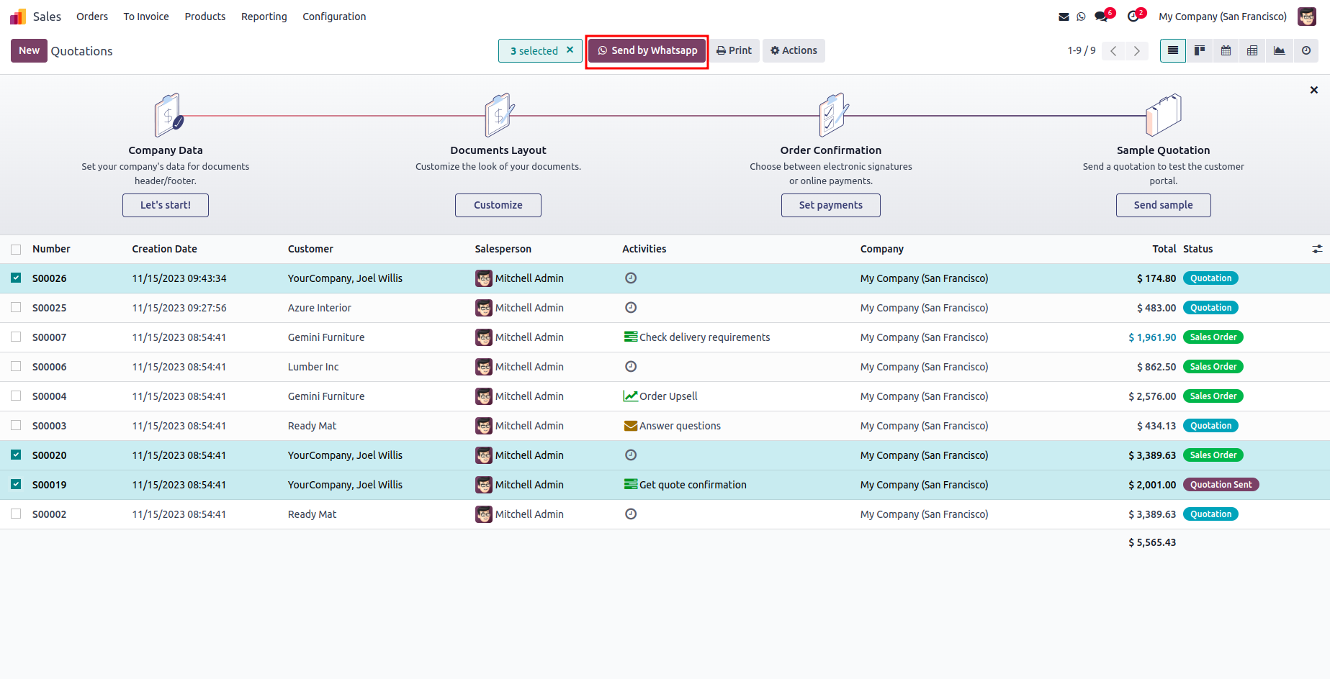Check the S00004 row checkbox
The width and height of the screenshot is (1330, 679).
(16, 396)
